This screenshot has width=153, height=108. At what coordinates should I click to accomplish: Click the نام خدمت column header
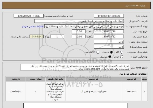pyautogui.click(x=93, y=79)
